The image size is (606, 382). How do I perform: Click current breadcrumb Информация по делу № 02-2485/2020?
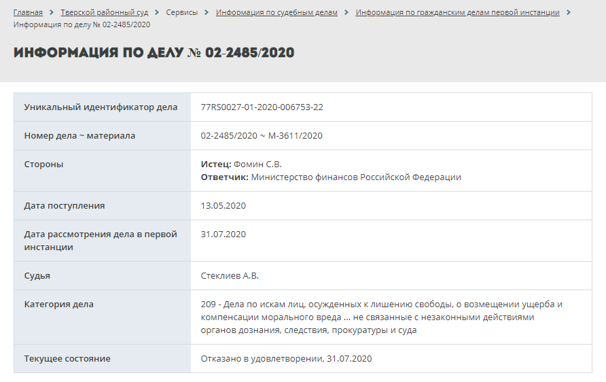(82, 24)
